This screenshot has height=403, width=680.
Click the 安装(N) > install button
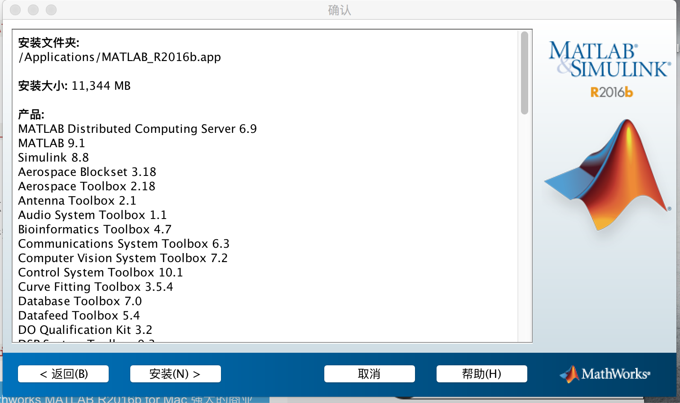(175, 374)
